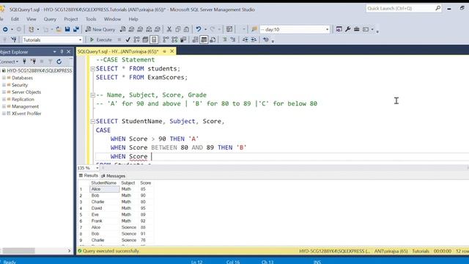This screenshot has width=469, height=264.
Task: Expand the Management node
Action: [x=4, y=106]
